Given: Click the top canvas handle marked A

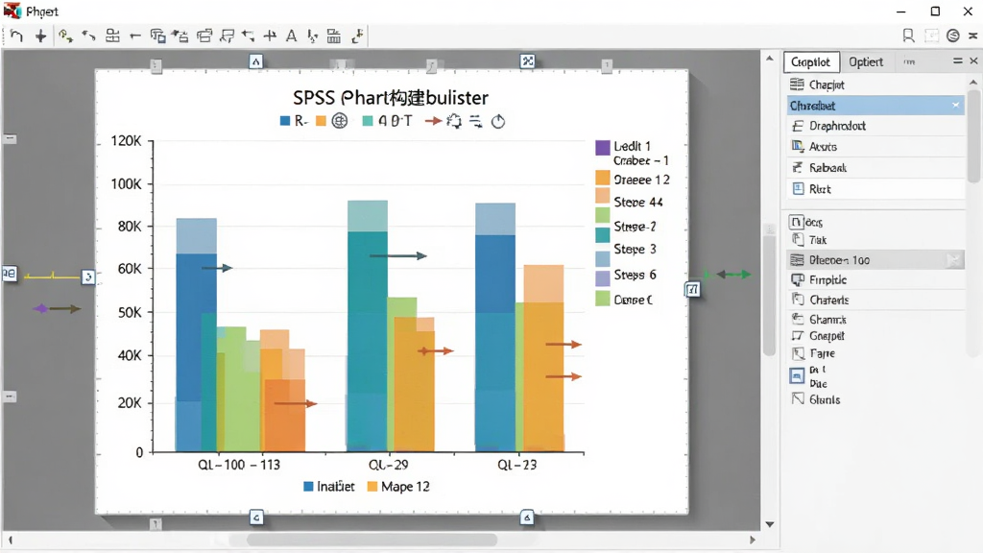Looking at the screenshot, I should (x=255, y=61).
